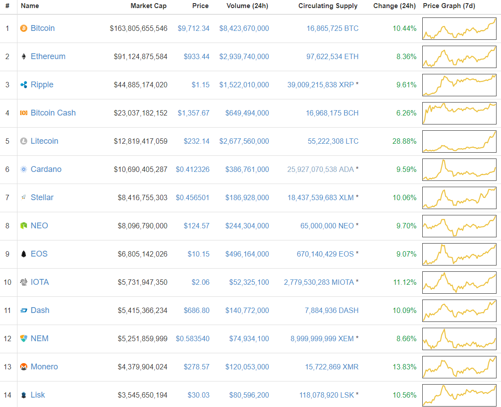Select Litecoin's 28.88% change value
501x407 pixels.
[404, 141]
